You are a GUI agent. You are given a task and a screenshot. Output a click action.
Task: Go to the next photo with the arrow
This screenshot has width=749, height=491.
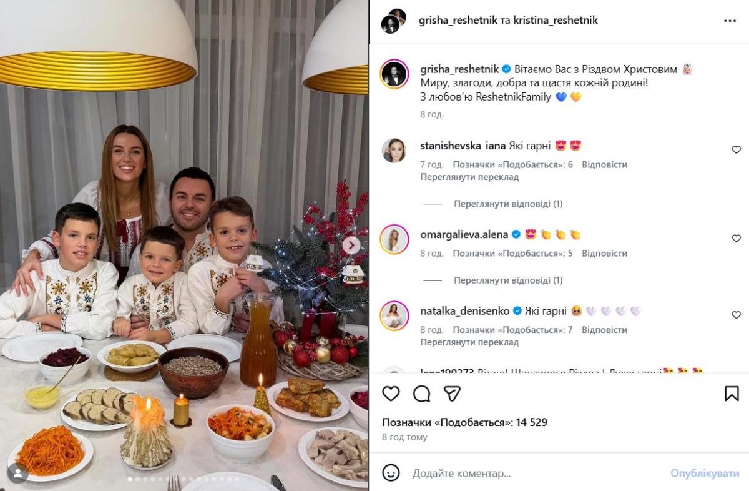pos(351,245)
